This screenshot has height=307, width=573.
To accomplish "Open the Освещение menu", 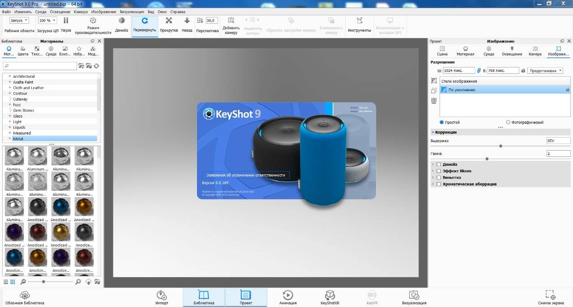I will point(60,12).
